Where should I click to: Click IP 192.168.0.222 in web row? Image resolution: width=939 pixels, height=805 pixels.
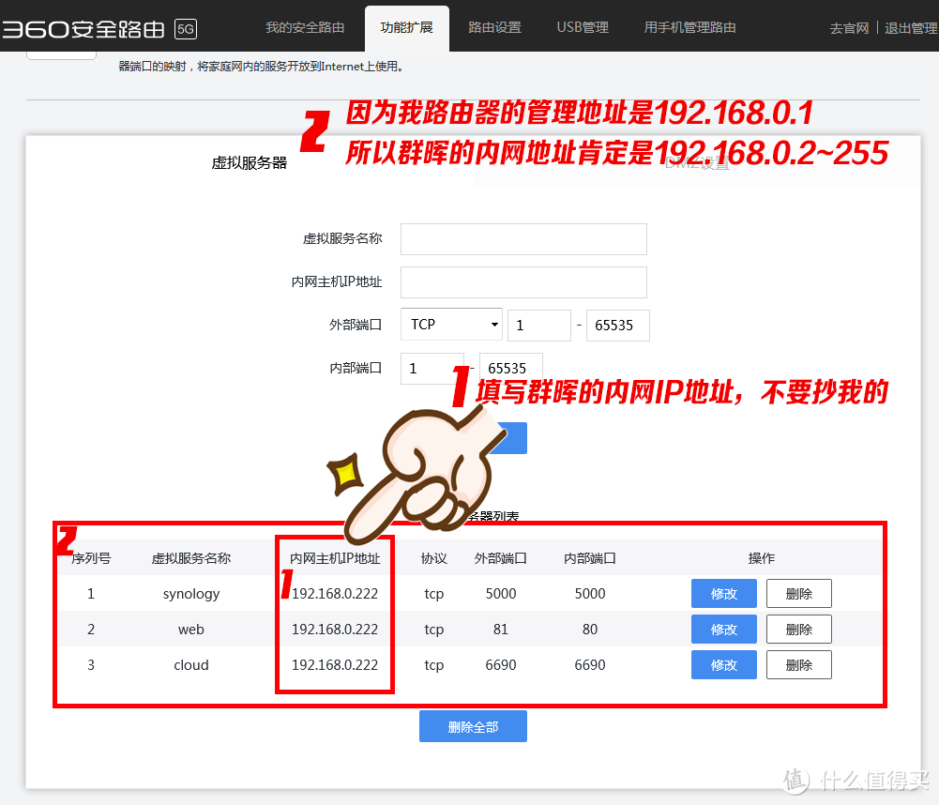335,629
